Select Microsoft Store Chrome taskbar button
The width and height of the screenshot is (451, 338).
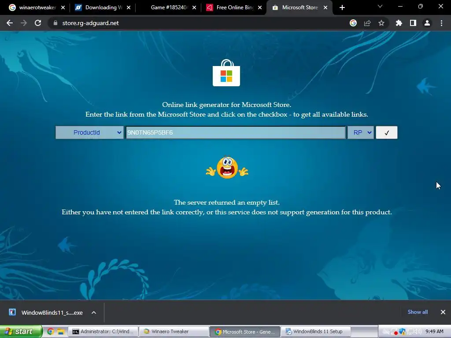[245, 331]
